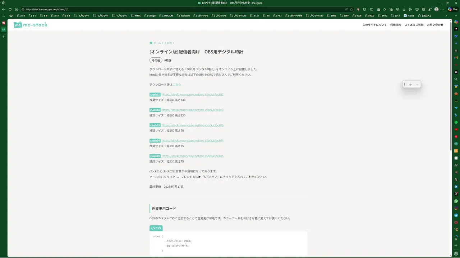
Task: Open the browsing history clock icon
Action: coord(397,9)
